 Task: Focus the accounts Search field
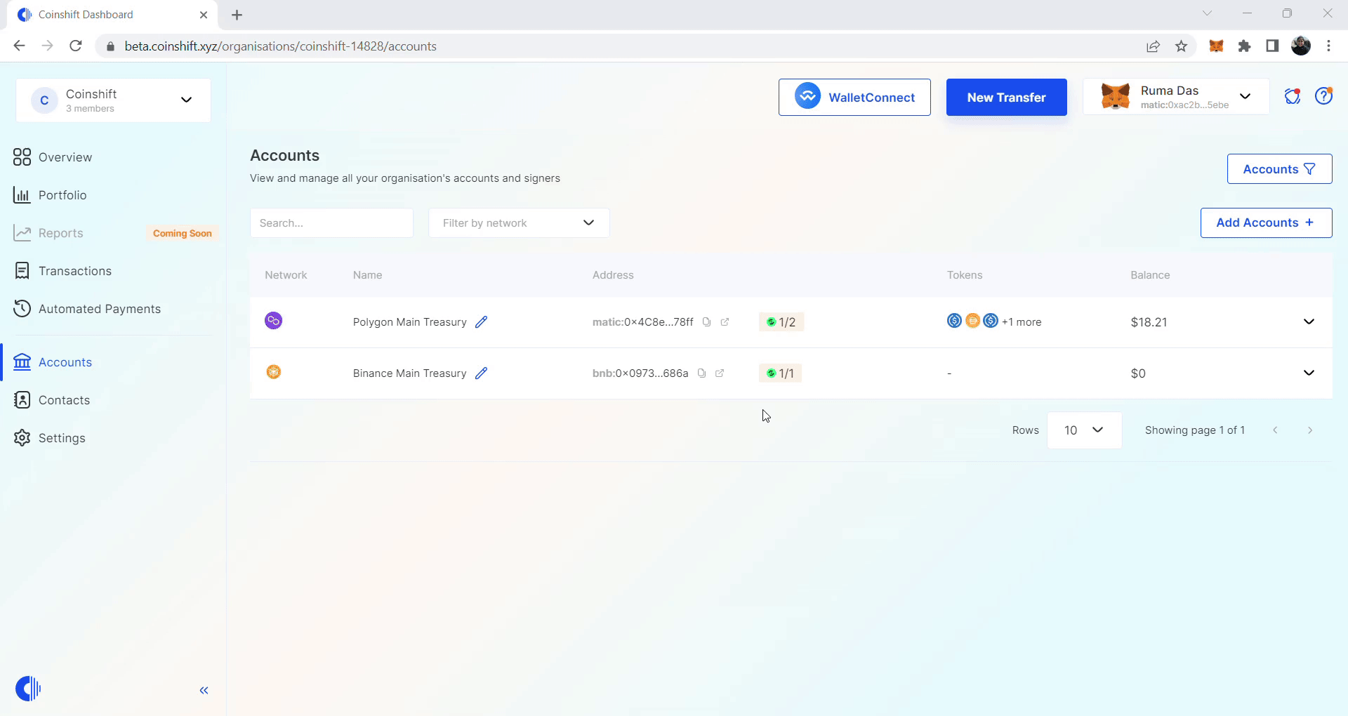[x=331, y=223]
